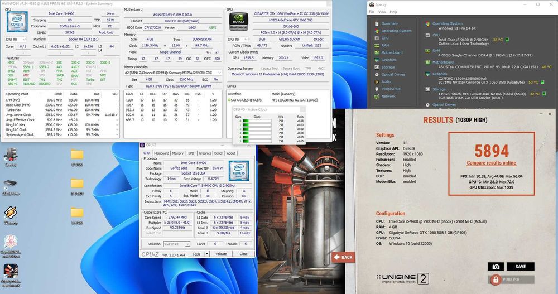Open Summary in Speccy sidebar
The height and width of the screenshot is (294, 558).
click(x=389, y=23)
